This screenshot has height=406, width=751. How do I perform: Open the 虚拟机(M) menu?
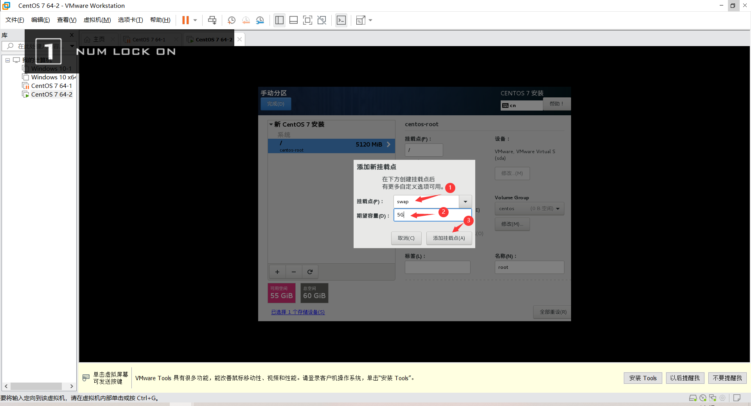tap(97, 20)
